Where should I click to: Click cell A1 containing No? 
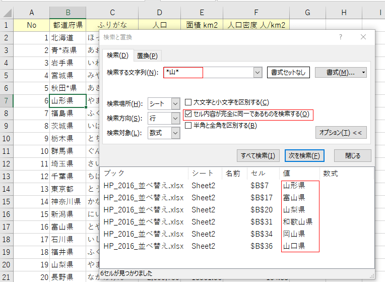(x=31, y=25)
